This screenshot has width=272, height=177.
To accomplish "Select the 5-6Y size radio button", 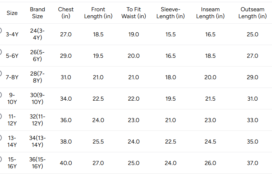I will [x=0, y=52].
